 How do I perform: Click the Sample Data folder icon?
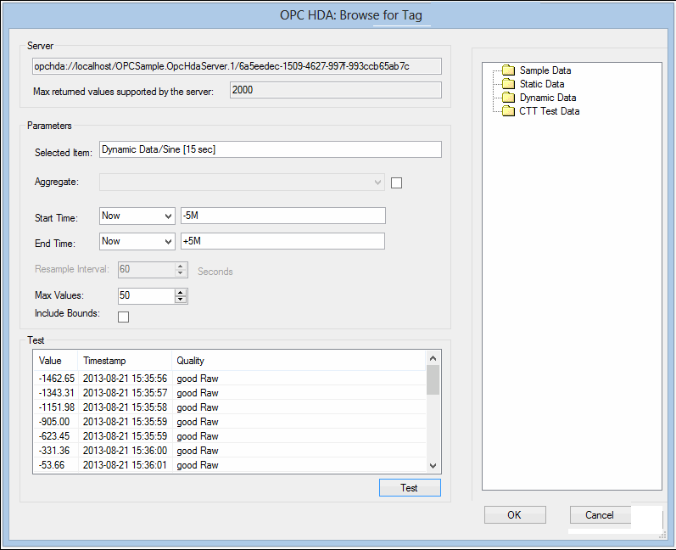(x=508, y=70)
